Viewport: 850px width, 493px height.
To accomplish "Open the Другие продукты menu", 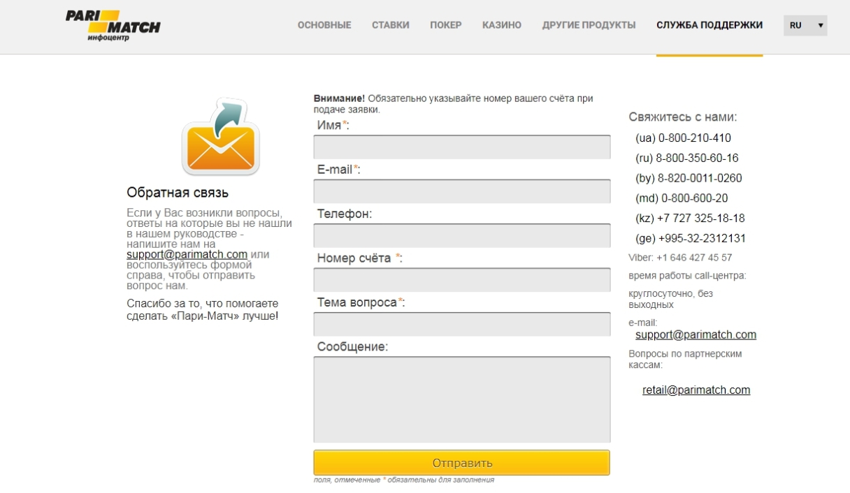I will (x=589, y=25).
